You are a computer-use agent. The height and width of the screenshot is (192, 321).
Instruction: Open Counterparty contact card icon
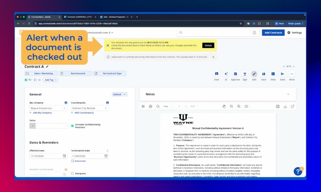[107, 103]
